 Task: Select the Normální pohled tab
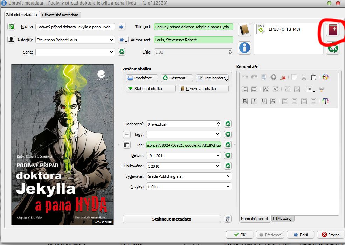pos(254,219)
